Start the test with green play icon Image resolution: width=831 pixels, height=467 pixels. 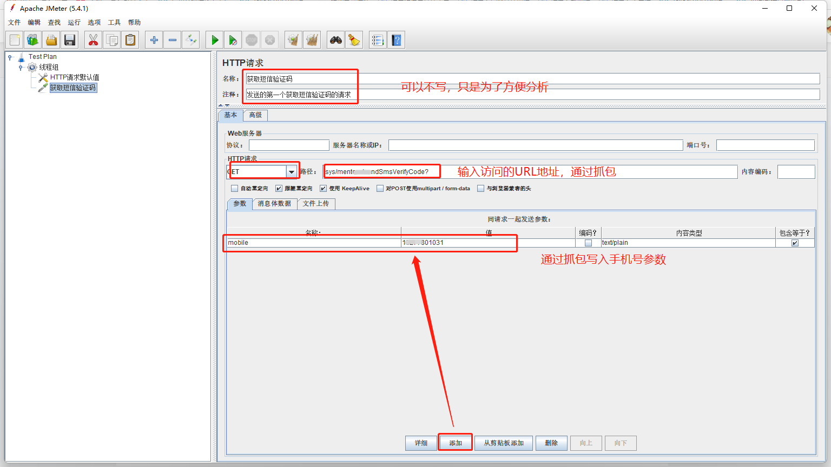(215, 40)
